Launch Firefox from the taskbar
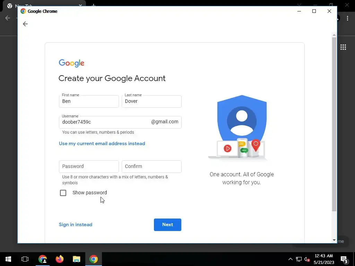 coord(60,259)
